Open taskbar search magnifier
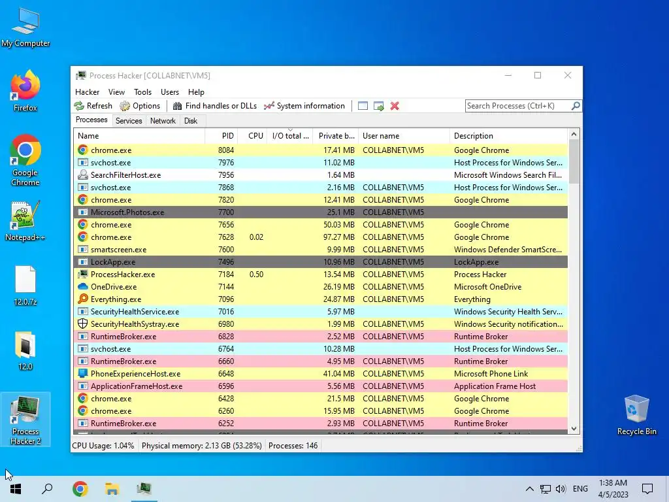This screenshot has width=669, height=502. tap(47, 489)
